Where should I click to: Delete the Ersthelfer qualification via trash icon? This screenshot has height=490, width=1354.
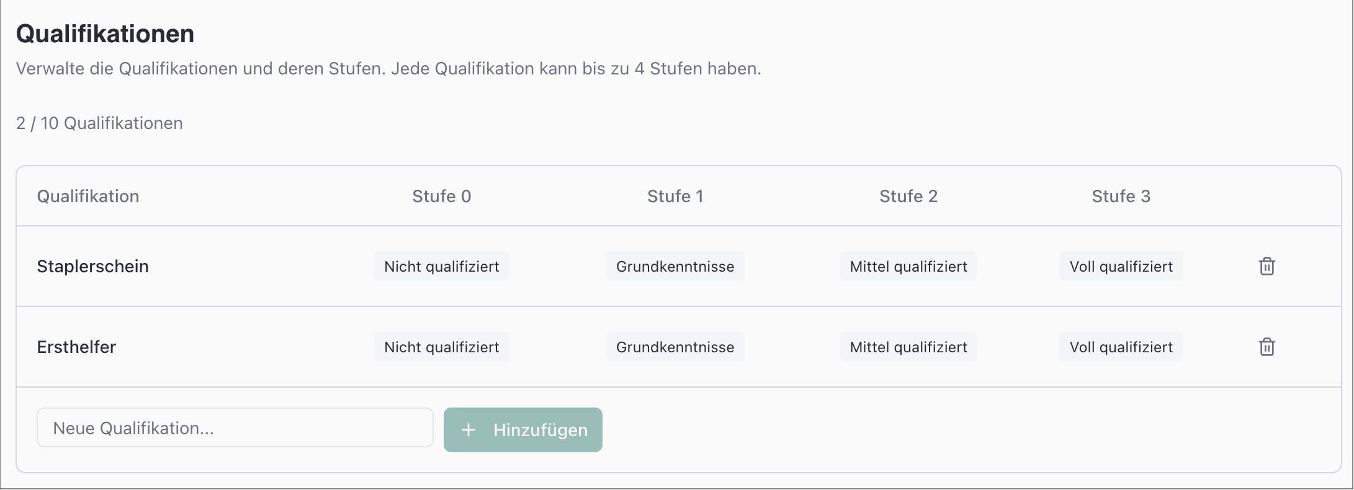click(1267, 347)
